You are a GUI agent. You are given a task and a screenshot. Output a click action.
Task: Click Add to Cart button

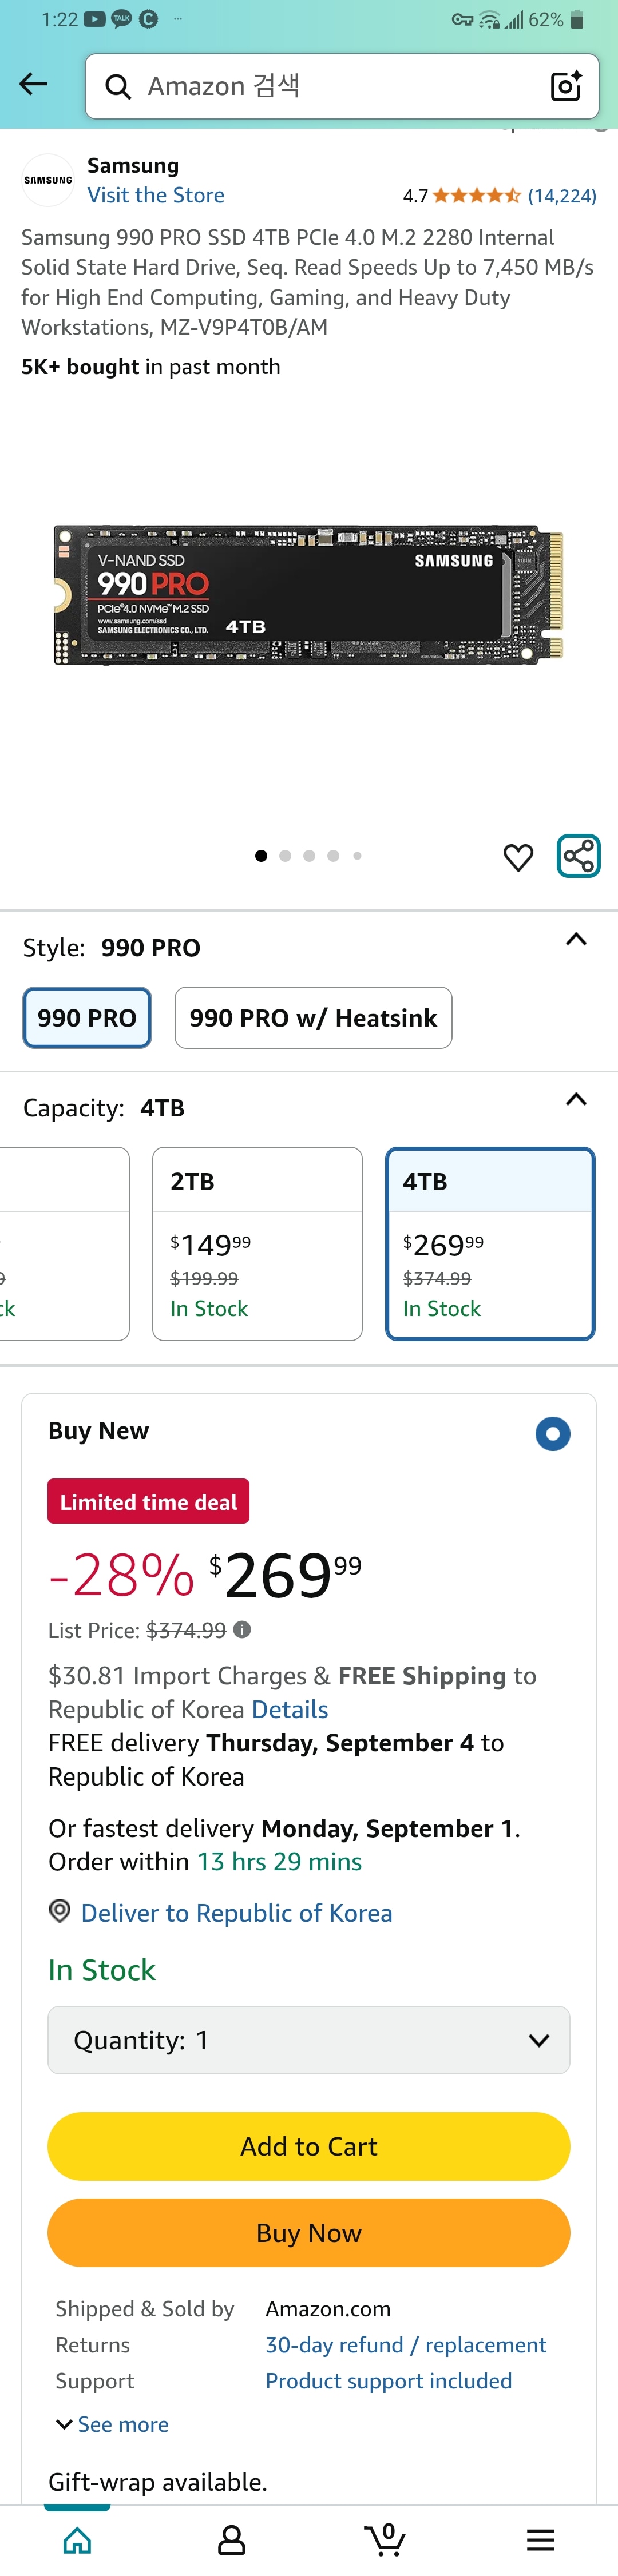[x=309, y=2146]
